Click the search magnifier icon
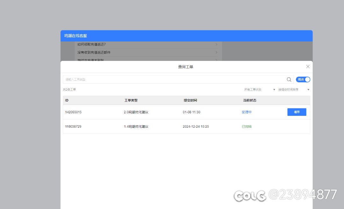344x209 pixels. coord(289,79)
